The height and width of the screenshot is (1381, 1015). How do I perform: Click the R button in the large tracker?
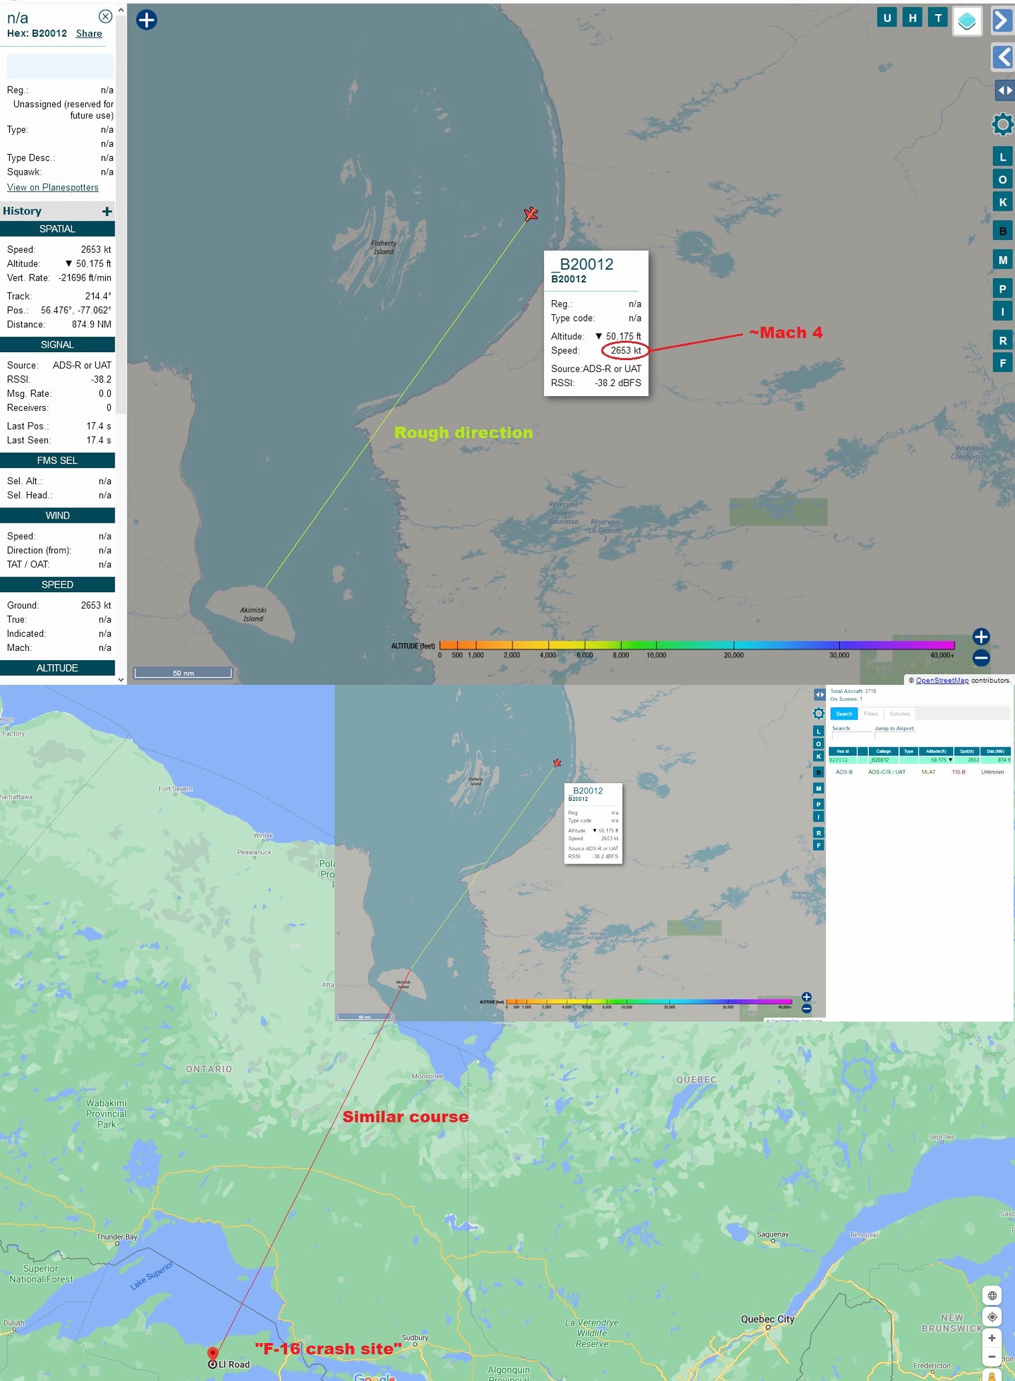coord(1002,340)
